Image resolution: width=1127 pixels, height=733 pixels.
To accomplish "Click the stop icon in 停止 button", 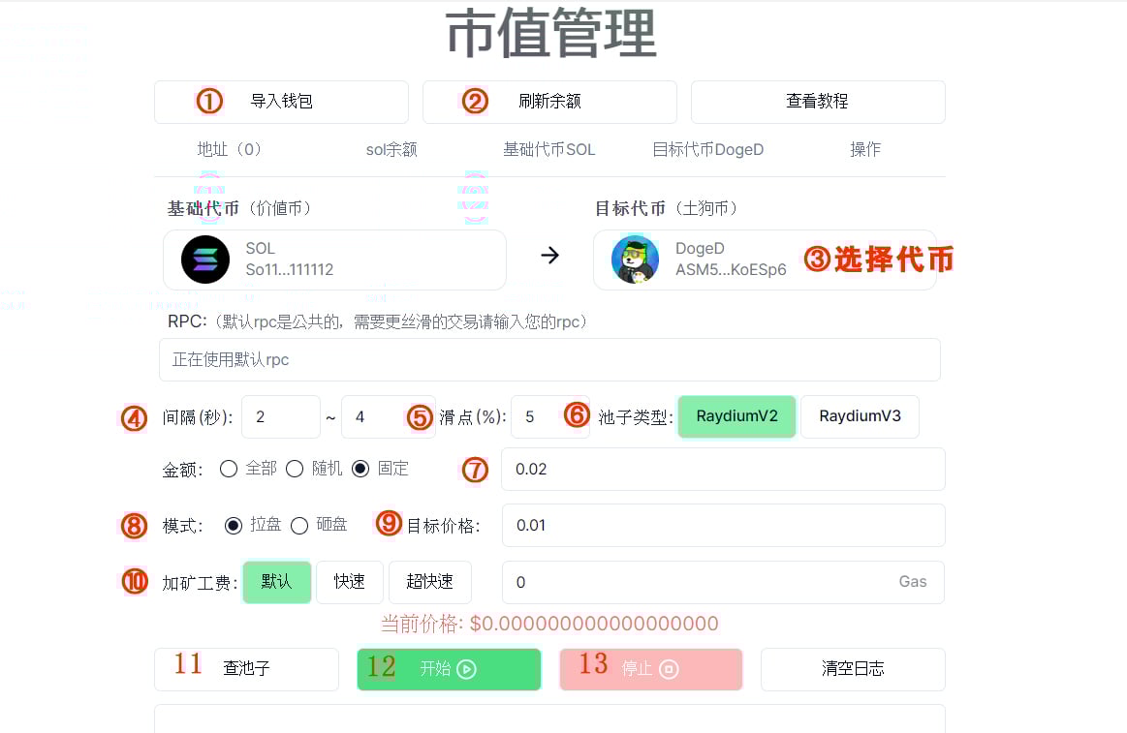I will point(669,669).
